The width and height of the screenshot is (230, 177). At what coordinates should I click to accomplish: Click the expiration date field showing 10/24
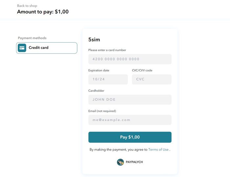tap(108, 79)
